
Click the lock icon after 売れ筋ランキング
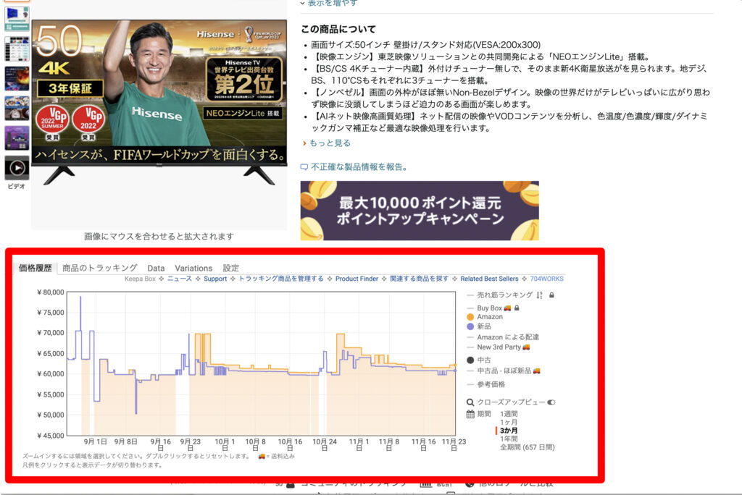(x=551, y=295)
